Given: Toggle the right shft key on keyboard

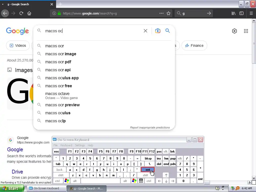Looking at the screenshot, I should (145, 175).
